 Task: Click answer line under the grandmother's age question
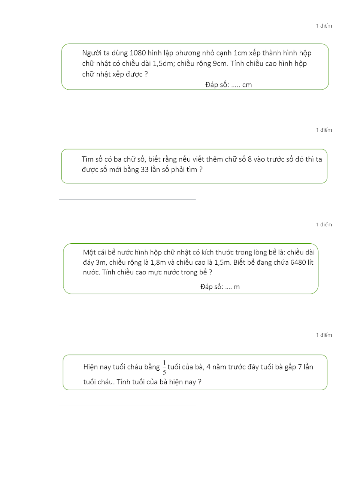coord(127,406)
